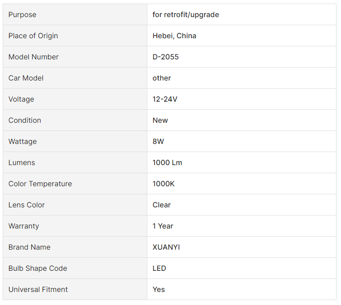Viewport: 341px width, 305px height.
Task: Click the '1 Year' warranty value
Action: pyautogui.click(x=163, y=226)
